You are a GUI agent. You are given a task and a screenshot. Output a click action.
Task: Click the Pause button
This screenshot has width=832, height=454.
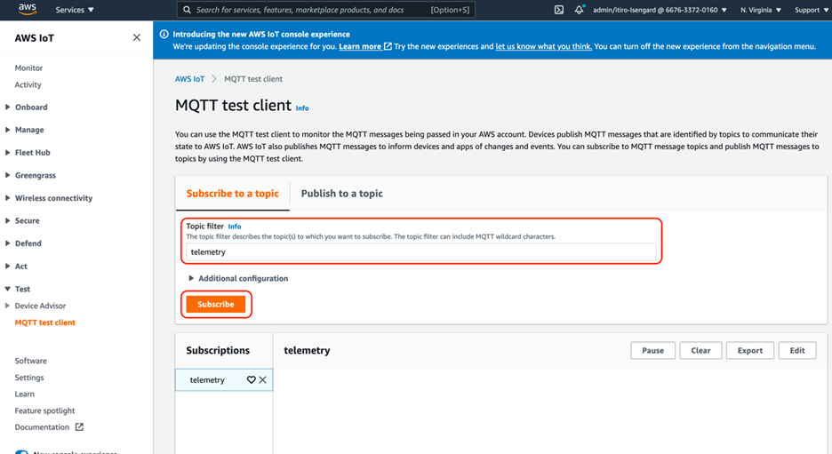(x=652, y=351)
